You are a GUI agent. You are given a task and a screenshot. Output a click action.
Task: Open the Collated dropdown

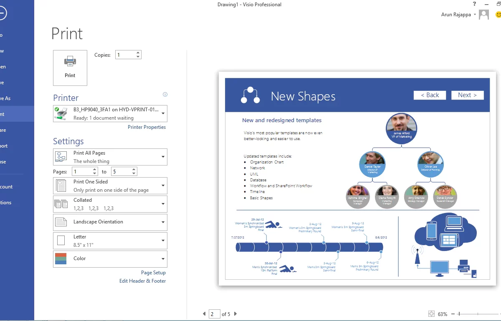tap(110, 204)
